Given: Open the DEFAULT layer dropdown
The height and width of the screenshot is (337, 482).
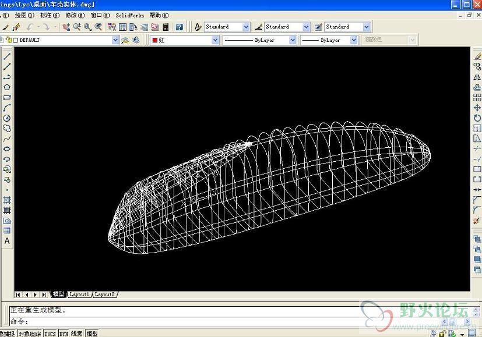Looking at the screenshot, I should coord(115,40).
